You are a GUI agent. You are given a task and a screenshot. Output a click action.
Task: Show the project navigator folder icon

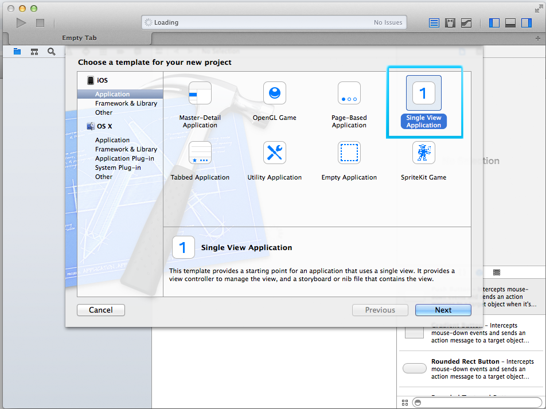[x=17, y=52]
